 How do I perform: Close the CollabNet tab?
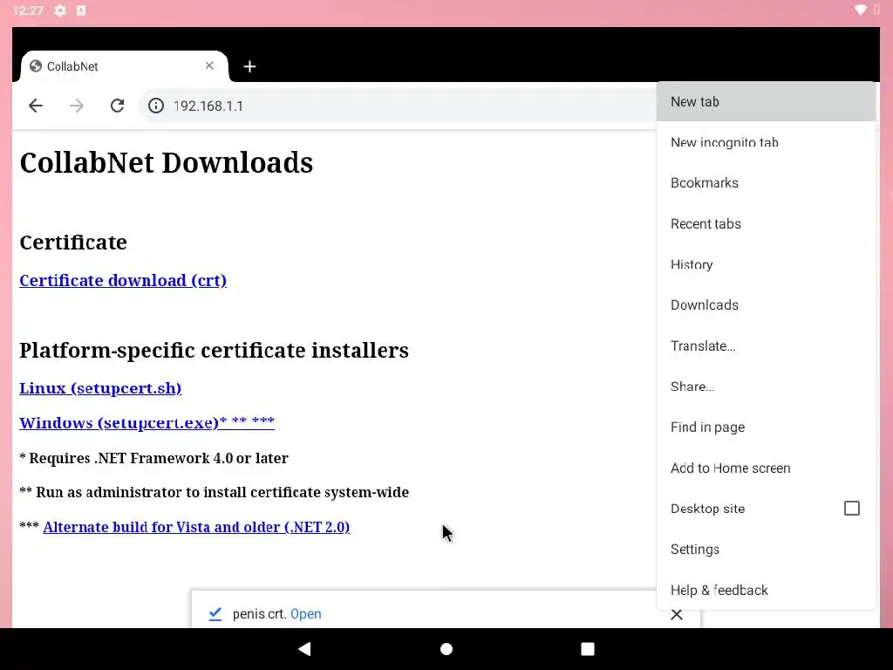(209, 66)
